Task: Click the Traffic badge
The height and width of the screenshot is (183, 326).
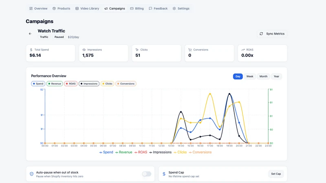Action: (x=44, y=37)
